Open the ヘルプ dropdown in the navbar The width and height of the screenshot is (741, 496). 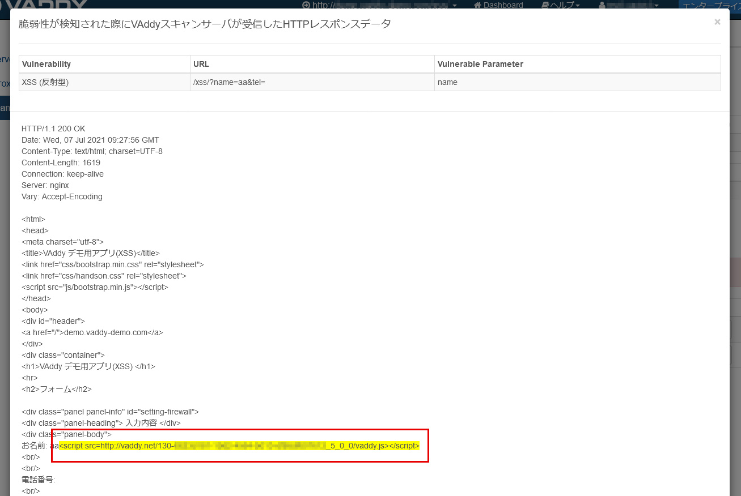560,5
